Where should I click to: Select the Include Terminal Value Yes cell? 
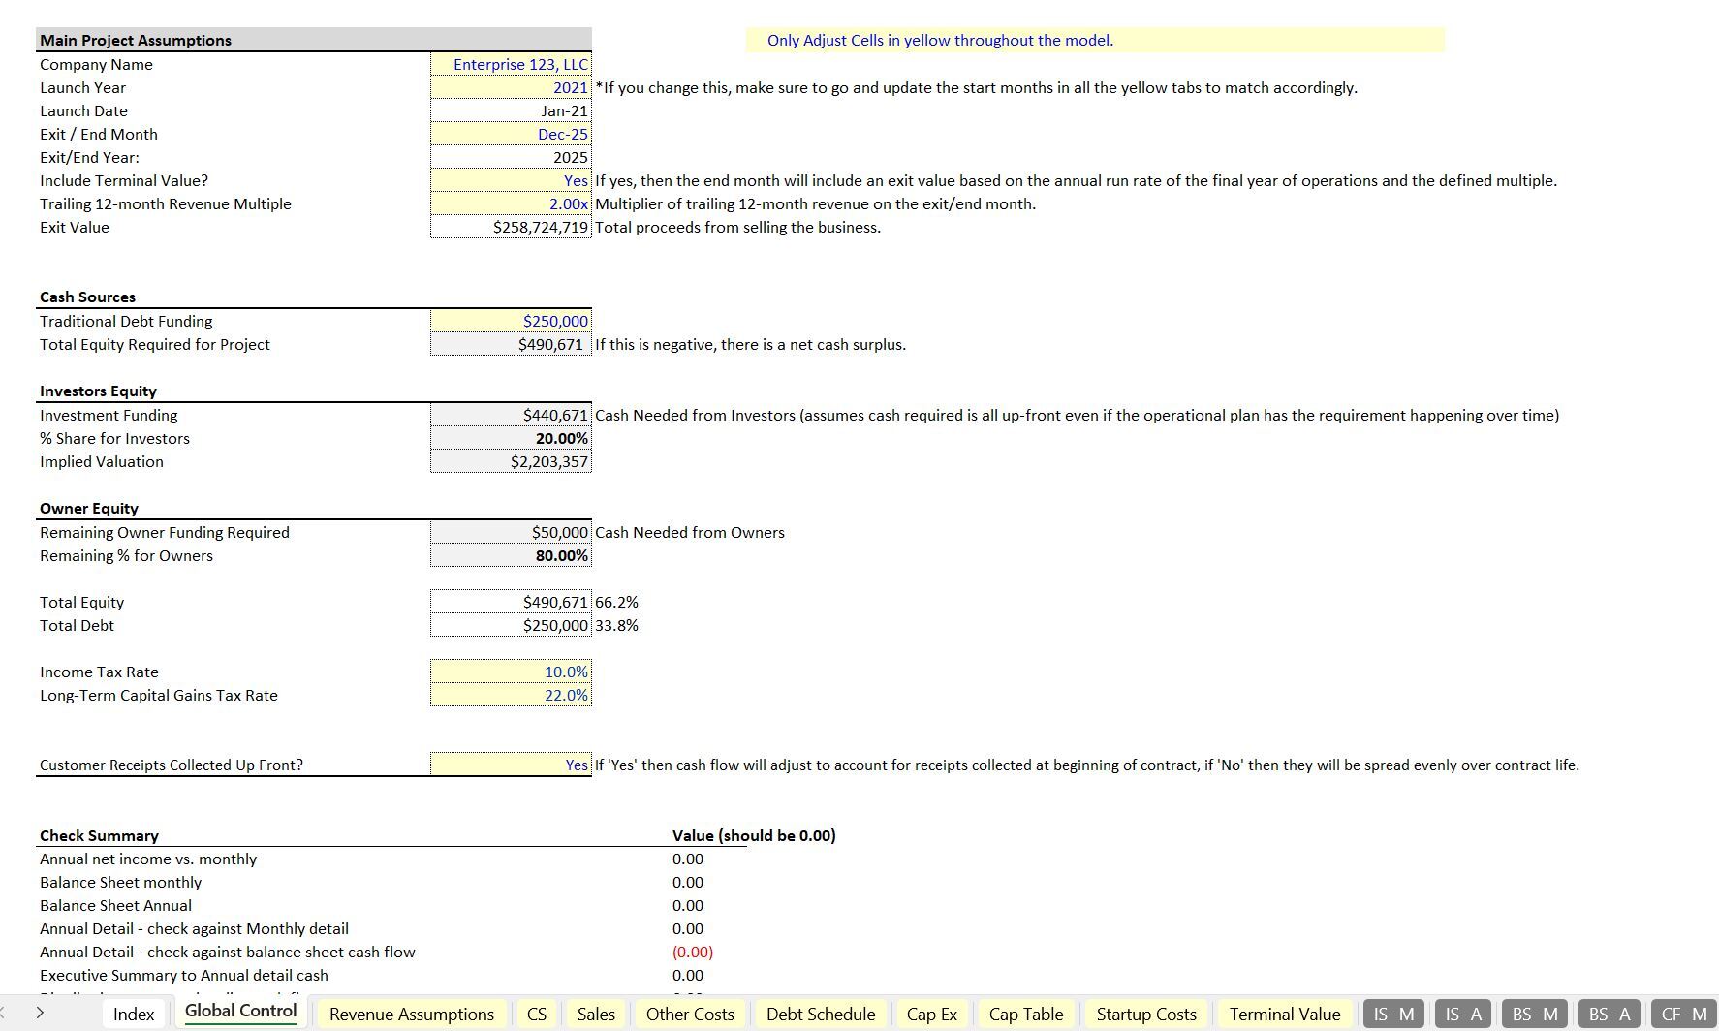511,180
